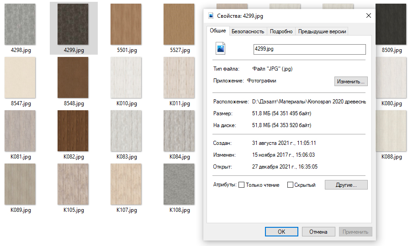413x246 pixels.
Task: Confirm the dialog with OK
Action: (x=281, y=231)
